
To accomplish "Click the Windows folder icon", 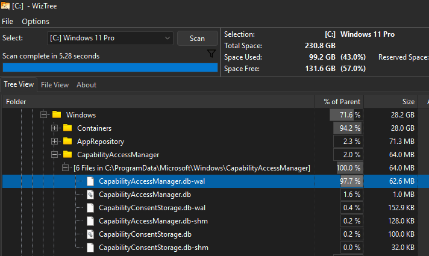I will 57,114.
